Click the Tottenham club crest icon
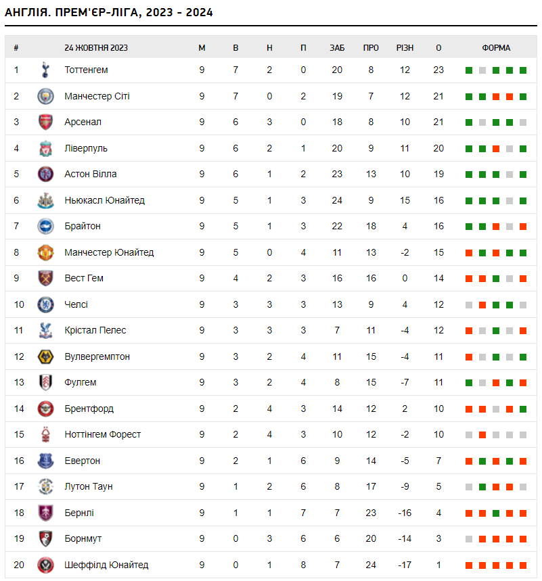Image resolution: width=542 pixels, height=581 pixels. [x=45, y=70]
